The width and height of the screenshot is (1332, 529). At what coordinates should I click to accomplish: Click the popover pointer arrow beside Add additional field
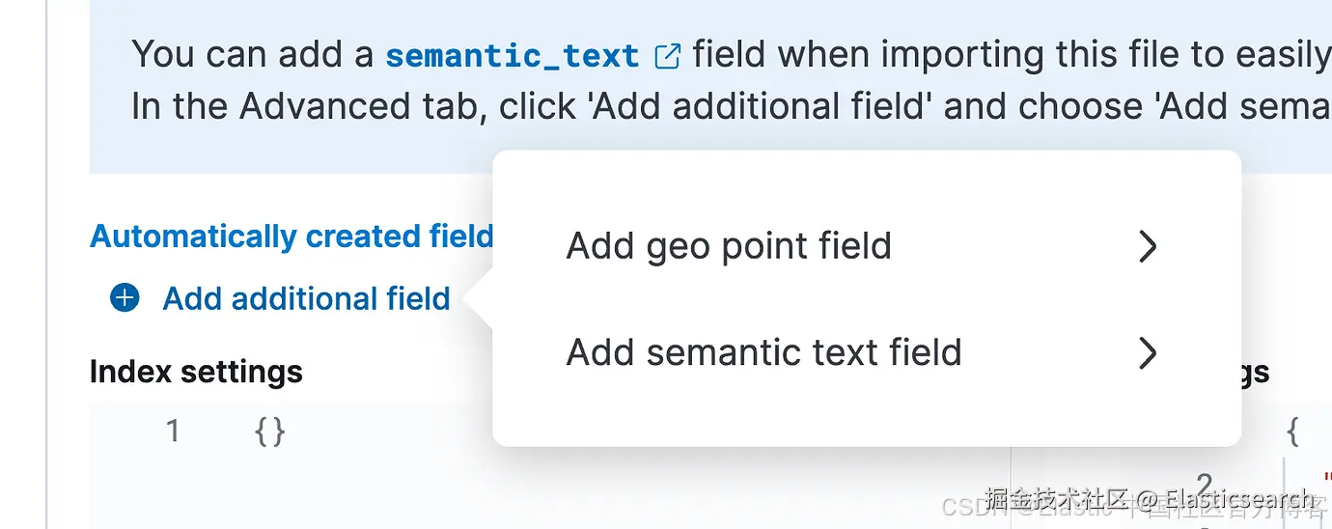478,300
